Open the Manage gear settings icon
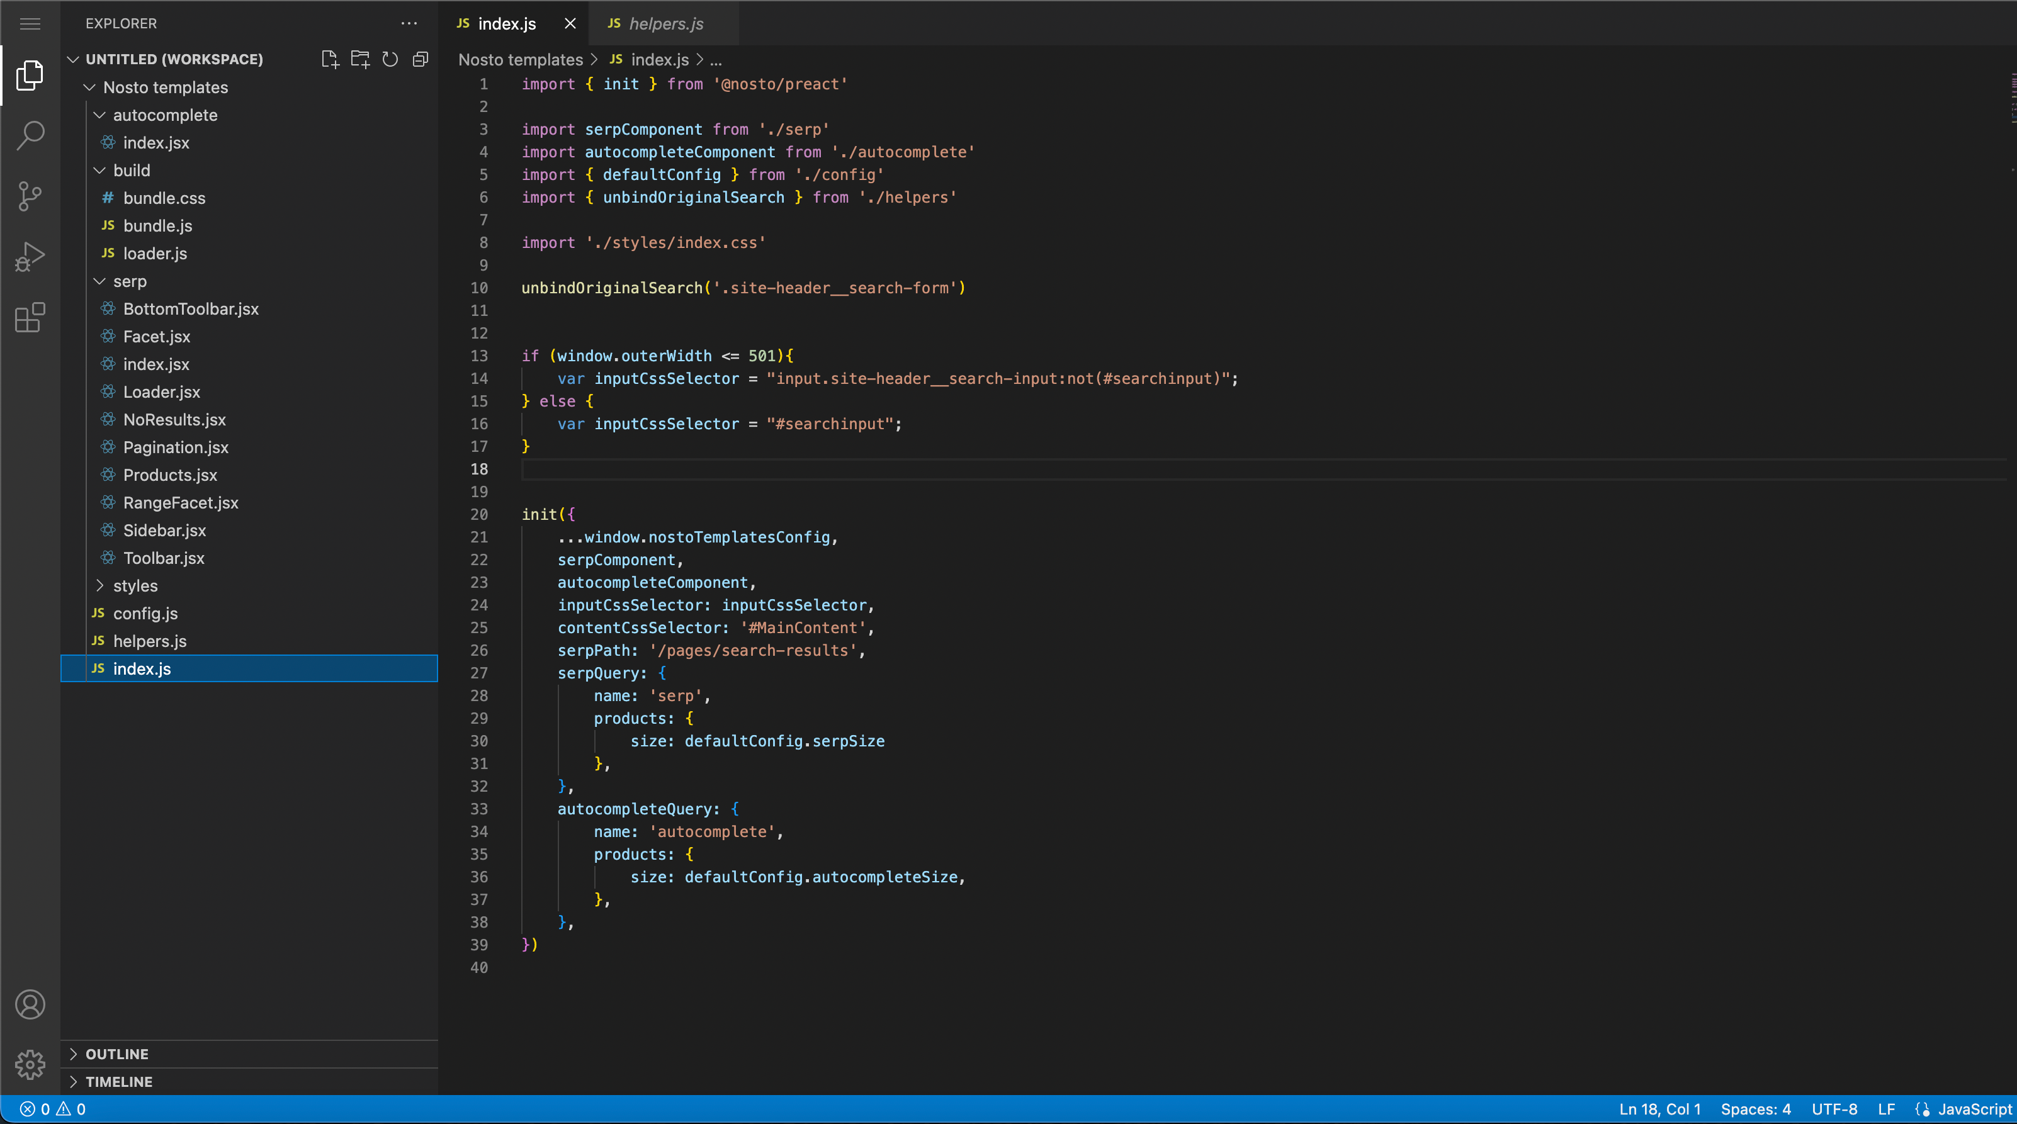The width and height of the screenshot is (2017, 1124). tap(30, 1064)
